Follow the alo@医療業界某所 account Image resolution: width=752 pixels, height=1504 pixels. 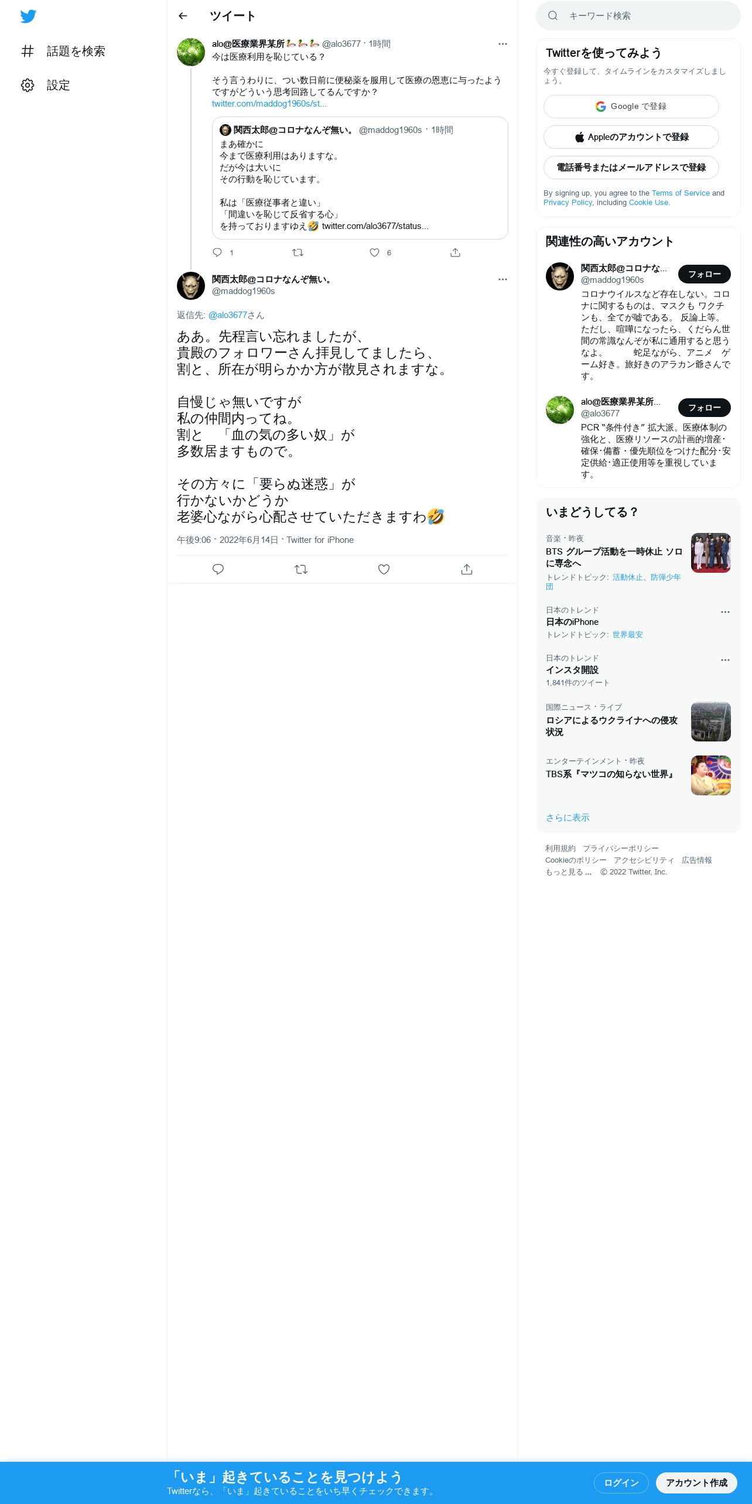point(705,408)
